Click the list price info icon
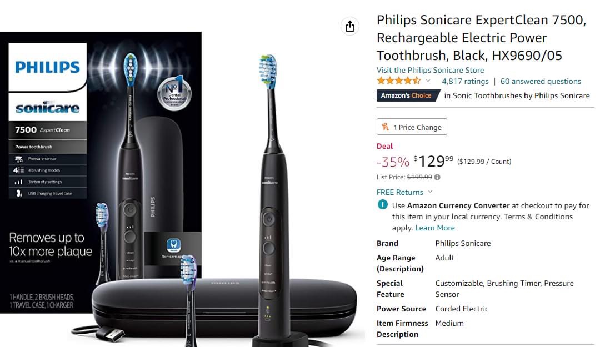The height and width of the screenshot is (347, 605). click(437, 177)
